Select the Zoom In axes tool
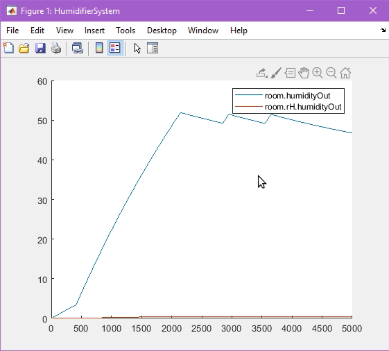389x351 pixels. click(x=318, y=73)
